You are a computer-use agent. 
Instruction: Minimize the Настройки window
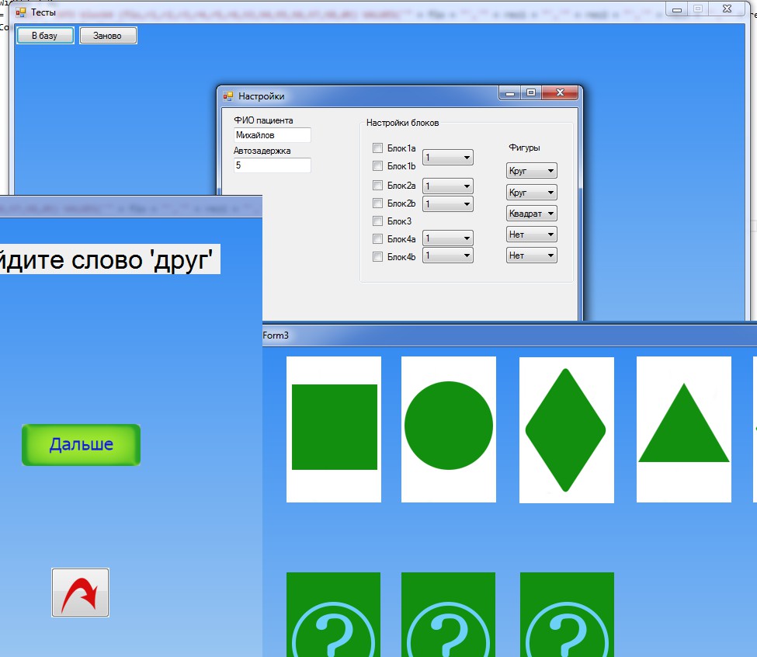click(x=510, y=92)
